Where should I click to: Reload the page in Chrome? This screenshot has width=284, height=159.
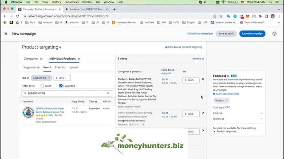pyautogui.click(x=17, y=16)
